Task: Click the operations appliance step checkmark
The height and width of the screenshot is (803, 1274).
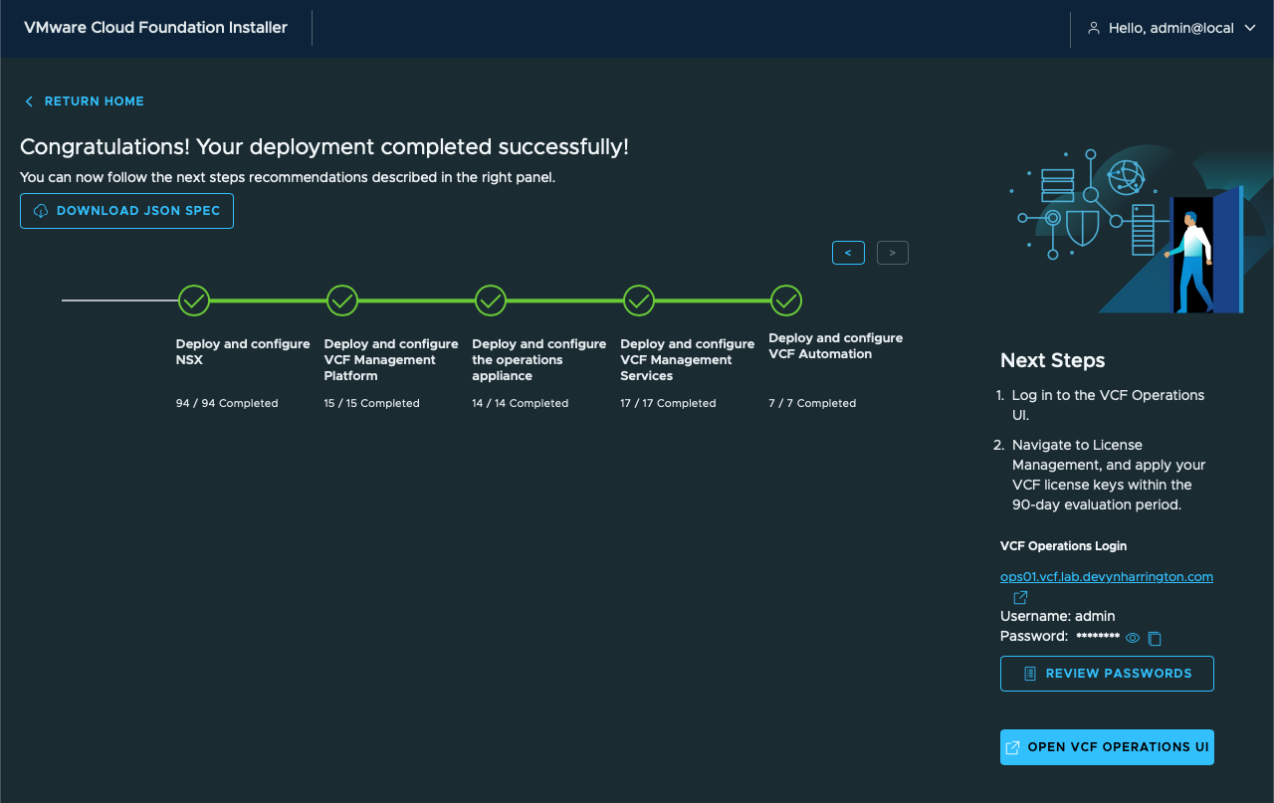Action: [491, 300]
